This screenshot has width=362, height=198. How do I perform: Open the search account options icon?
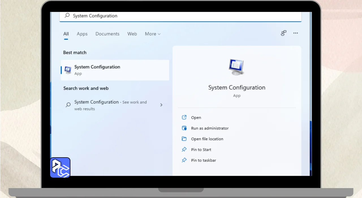click(283, 33)
